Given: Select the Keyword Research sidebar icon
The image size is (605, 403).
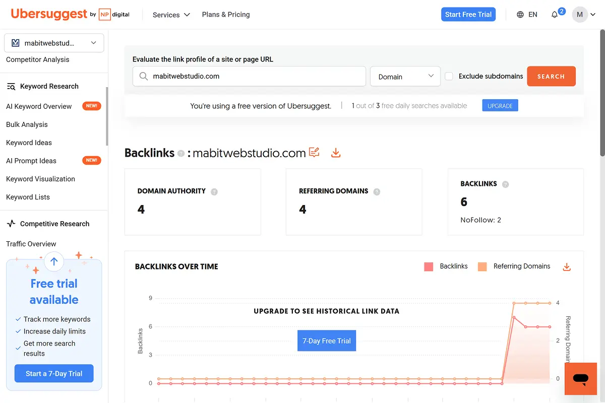Looking at the screenshot, I should click(11, 86).
